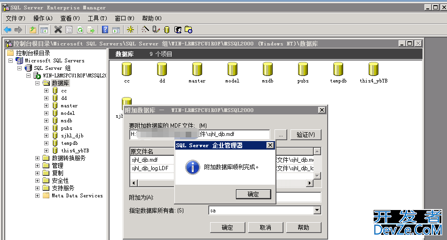This screenshot has height=240, width=447.
Task: Open Properties from the toolbar
Action: pyautogui.click(x=69, y=30)
